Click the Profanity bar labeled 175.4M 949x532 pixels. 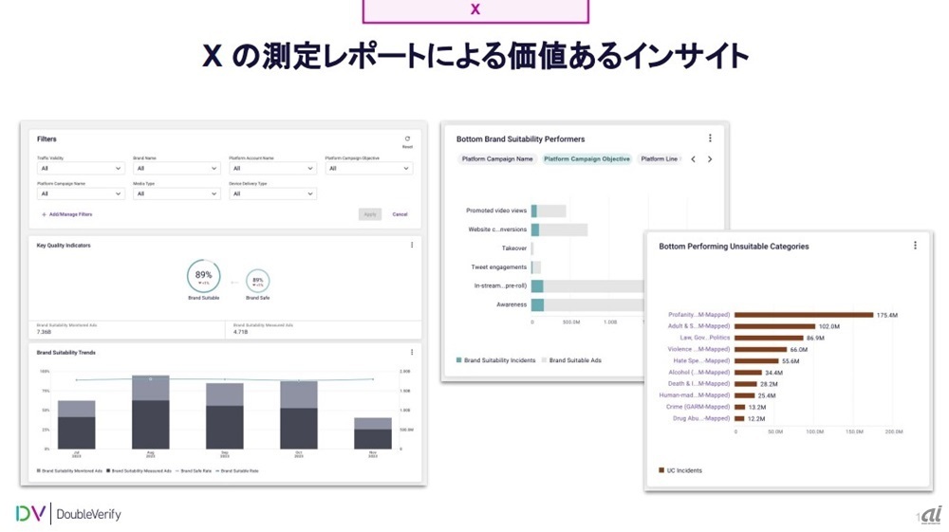[x=804, y=315]
